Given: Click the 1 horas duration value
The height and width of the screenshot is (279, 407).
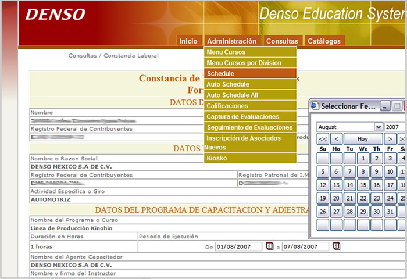Looking at the screenshot, I should (41, 246).
